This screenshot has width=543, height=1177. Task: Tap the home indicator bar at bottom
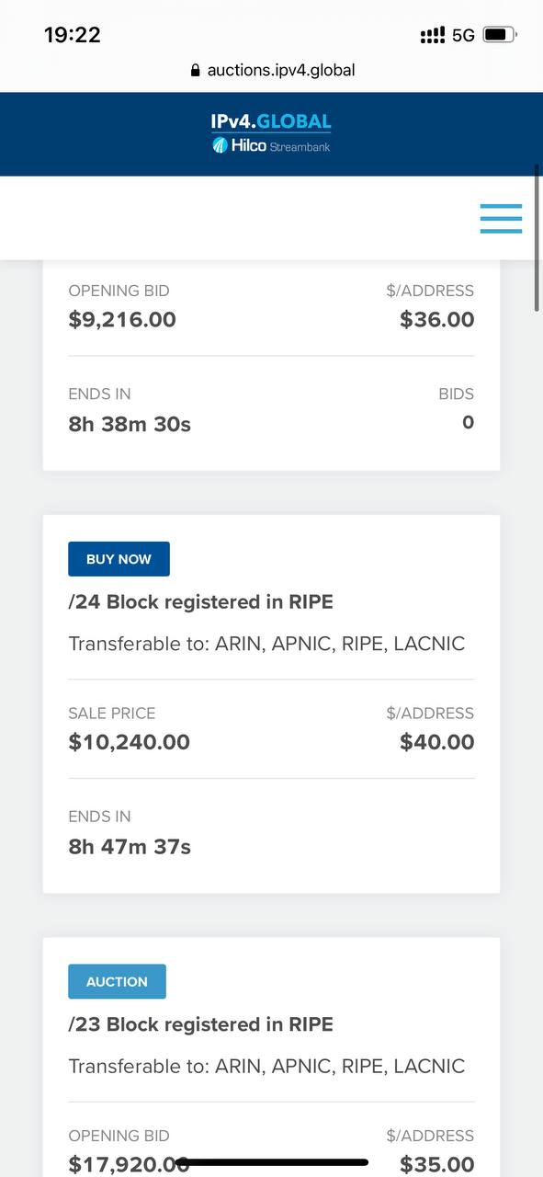click(272, 1162)
